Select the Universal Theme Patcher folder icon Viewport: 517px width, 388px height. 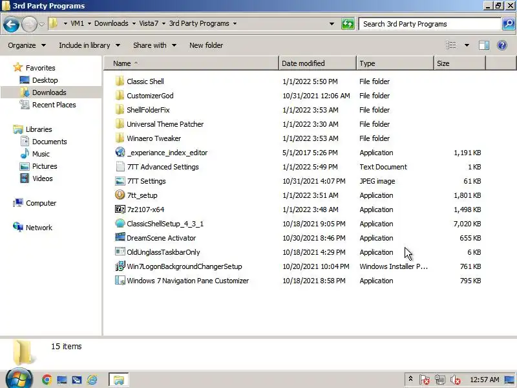120,124
